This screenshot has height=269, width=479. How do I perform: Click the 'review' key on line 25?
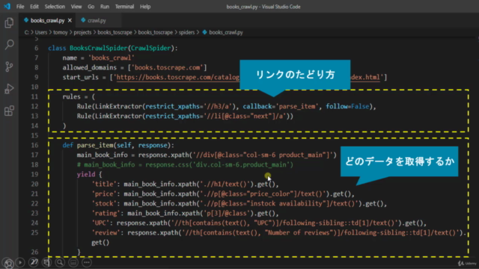pyautogui.click(x=106, y=232)
